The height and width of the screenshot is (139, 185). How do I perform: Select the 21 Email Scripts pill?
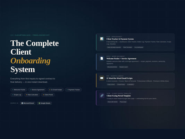[x=56, y=90]
